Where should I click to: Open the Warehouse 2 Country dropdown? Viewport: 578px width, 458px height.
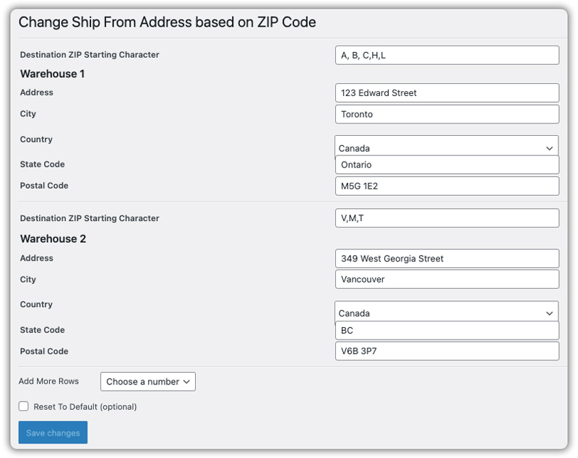pyautogui.click(x=446, y=311)
